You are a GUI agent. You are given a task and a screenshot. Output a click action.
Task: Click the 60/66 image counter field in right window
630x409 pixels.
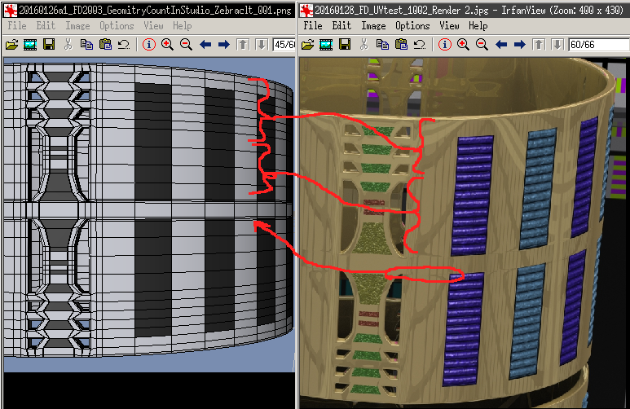pyautogui.click(x=599, y=44)
